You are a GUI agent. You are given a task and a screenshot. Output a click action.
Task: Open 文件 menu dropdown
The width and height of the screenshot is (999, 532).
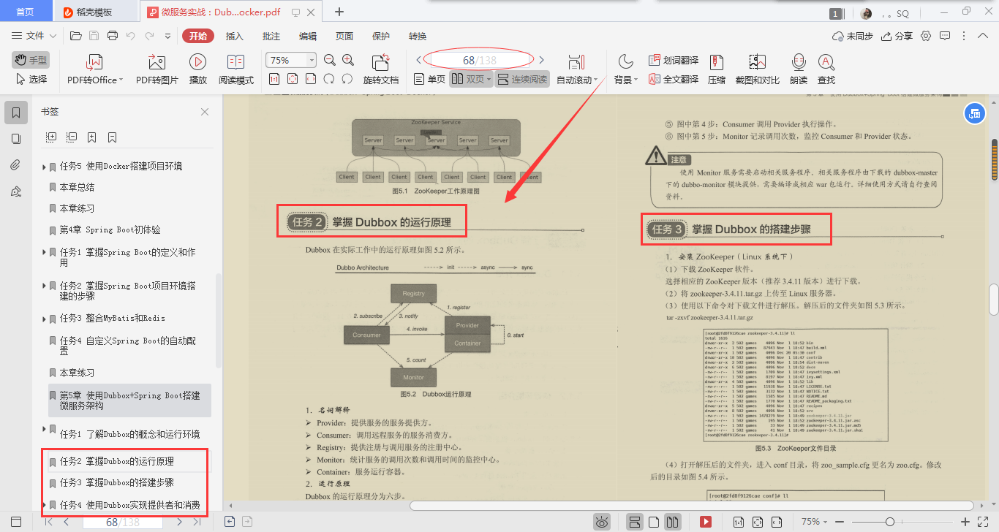pyautogui.click(x=34, y=36)
